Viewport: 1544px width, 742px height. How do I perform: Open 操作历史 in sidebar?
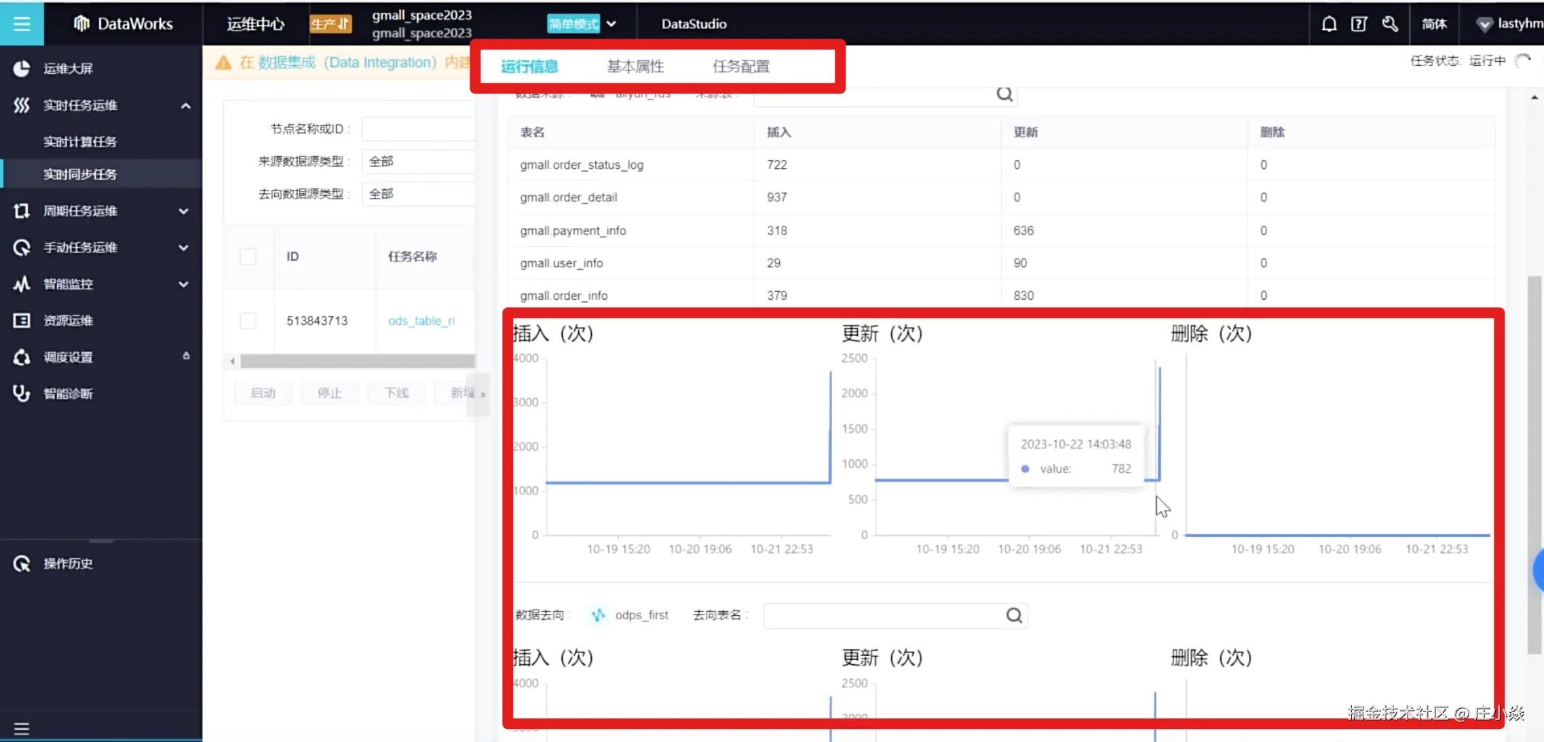[68, 564]
